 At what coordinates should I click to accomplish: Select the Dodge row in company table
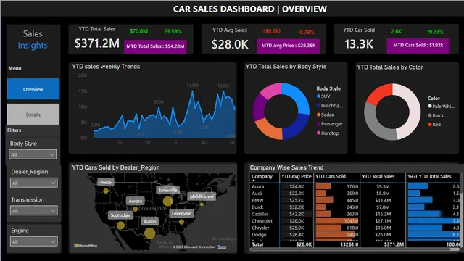pyautogui.click(x=355, y=235)
